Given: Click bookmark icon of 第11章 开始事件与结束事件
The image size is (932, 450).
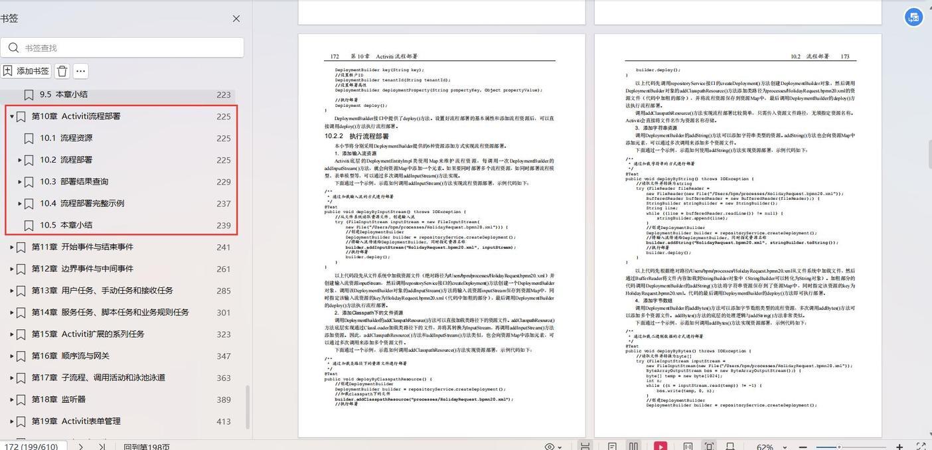Looking at the screenshot, I should pyautogui.click(x=21, y=247).
